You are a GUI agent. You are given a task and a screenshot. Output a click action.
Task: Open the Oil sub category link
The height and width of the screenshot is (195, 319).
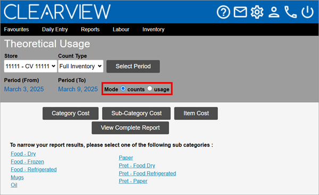[x=14, y=185]
